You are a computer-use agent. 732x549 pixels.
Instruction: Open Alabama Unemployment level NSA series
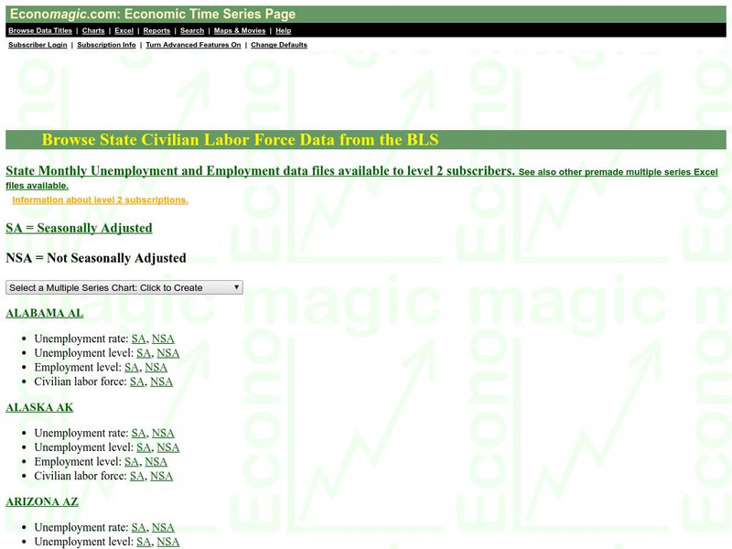click(x=168, y=353)
